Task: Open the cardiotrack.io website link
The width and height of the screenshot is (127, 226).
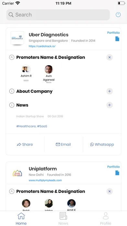Action: [x=42, y=46]
